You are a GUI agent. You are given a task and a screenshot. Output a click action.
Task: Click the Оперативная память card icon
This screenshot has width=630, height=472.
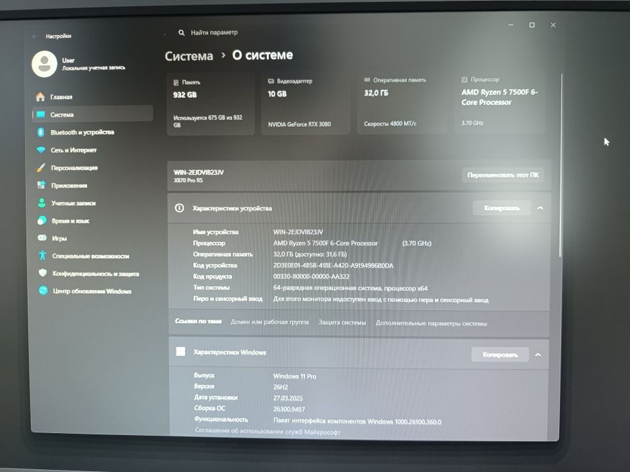(367, 80)
